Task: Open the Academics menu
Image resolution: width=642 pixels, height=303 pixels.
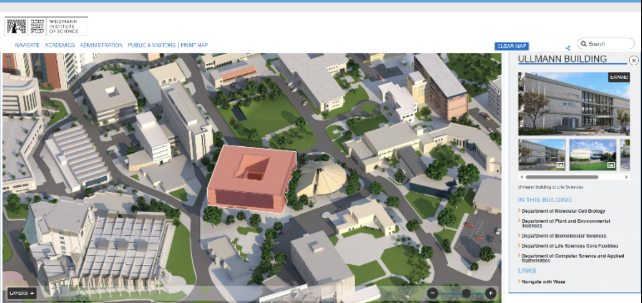Action: (x=60, y=45)
